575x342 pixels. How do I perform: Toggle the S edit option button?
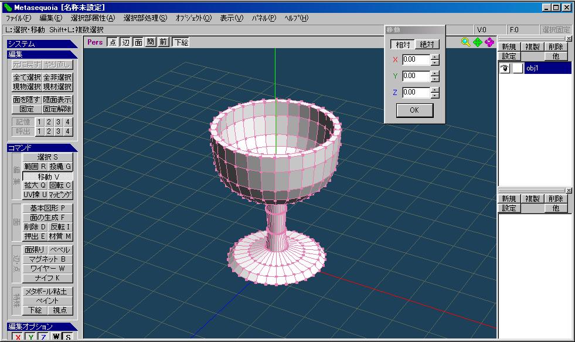click(68, 337)
